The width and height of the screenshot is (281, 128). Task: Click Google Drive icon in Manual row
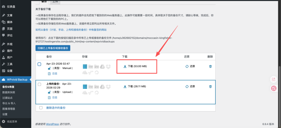coord(102,67)
